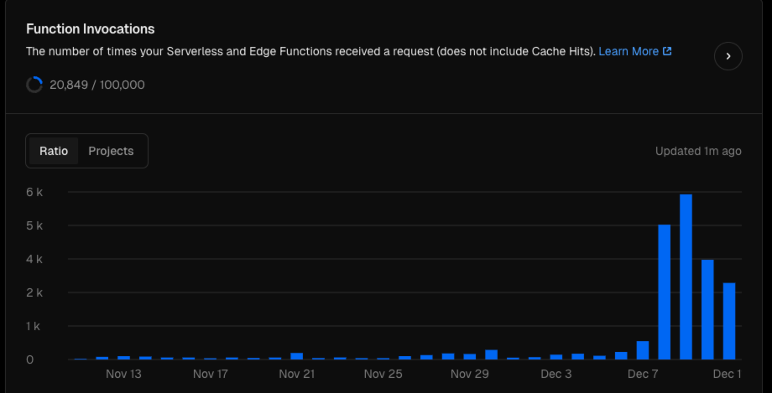
Task: Select the tallest bar near 6k
Action: [x=686, y=277]
